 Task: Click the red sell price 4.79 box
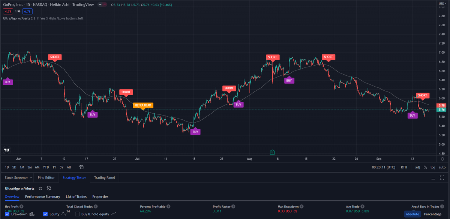7,11
